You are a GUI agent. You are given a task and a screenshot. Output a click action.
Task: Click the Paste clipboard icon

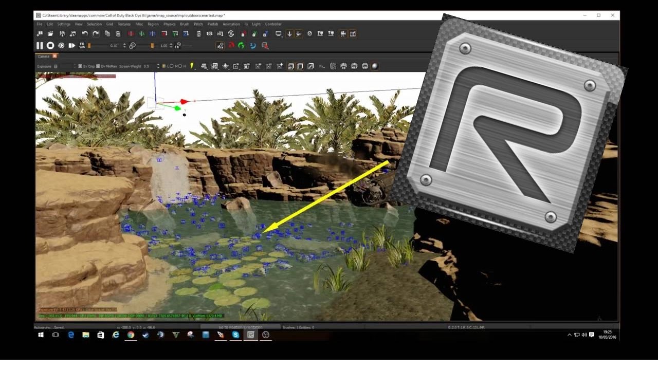(x=118, y=33)
